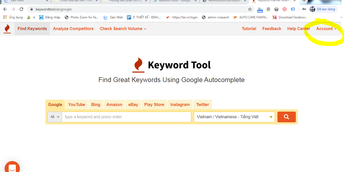Image resolution: width=344 pixels, height=172 pixels.
Task: Click the address bar URL keywordtool.io/google
Action: tap(54, 9)
